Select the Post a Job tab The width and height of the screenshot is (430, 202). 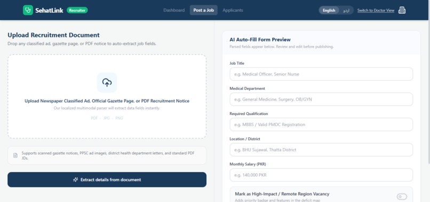(203, 10)
